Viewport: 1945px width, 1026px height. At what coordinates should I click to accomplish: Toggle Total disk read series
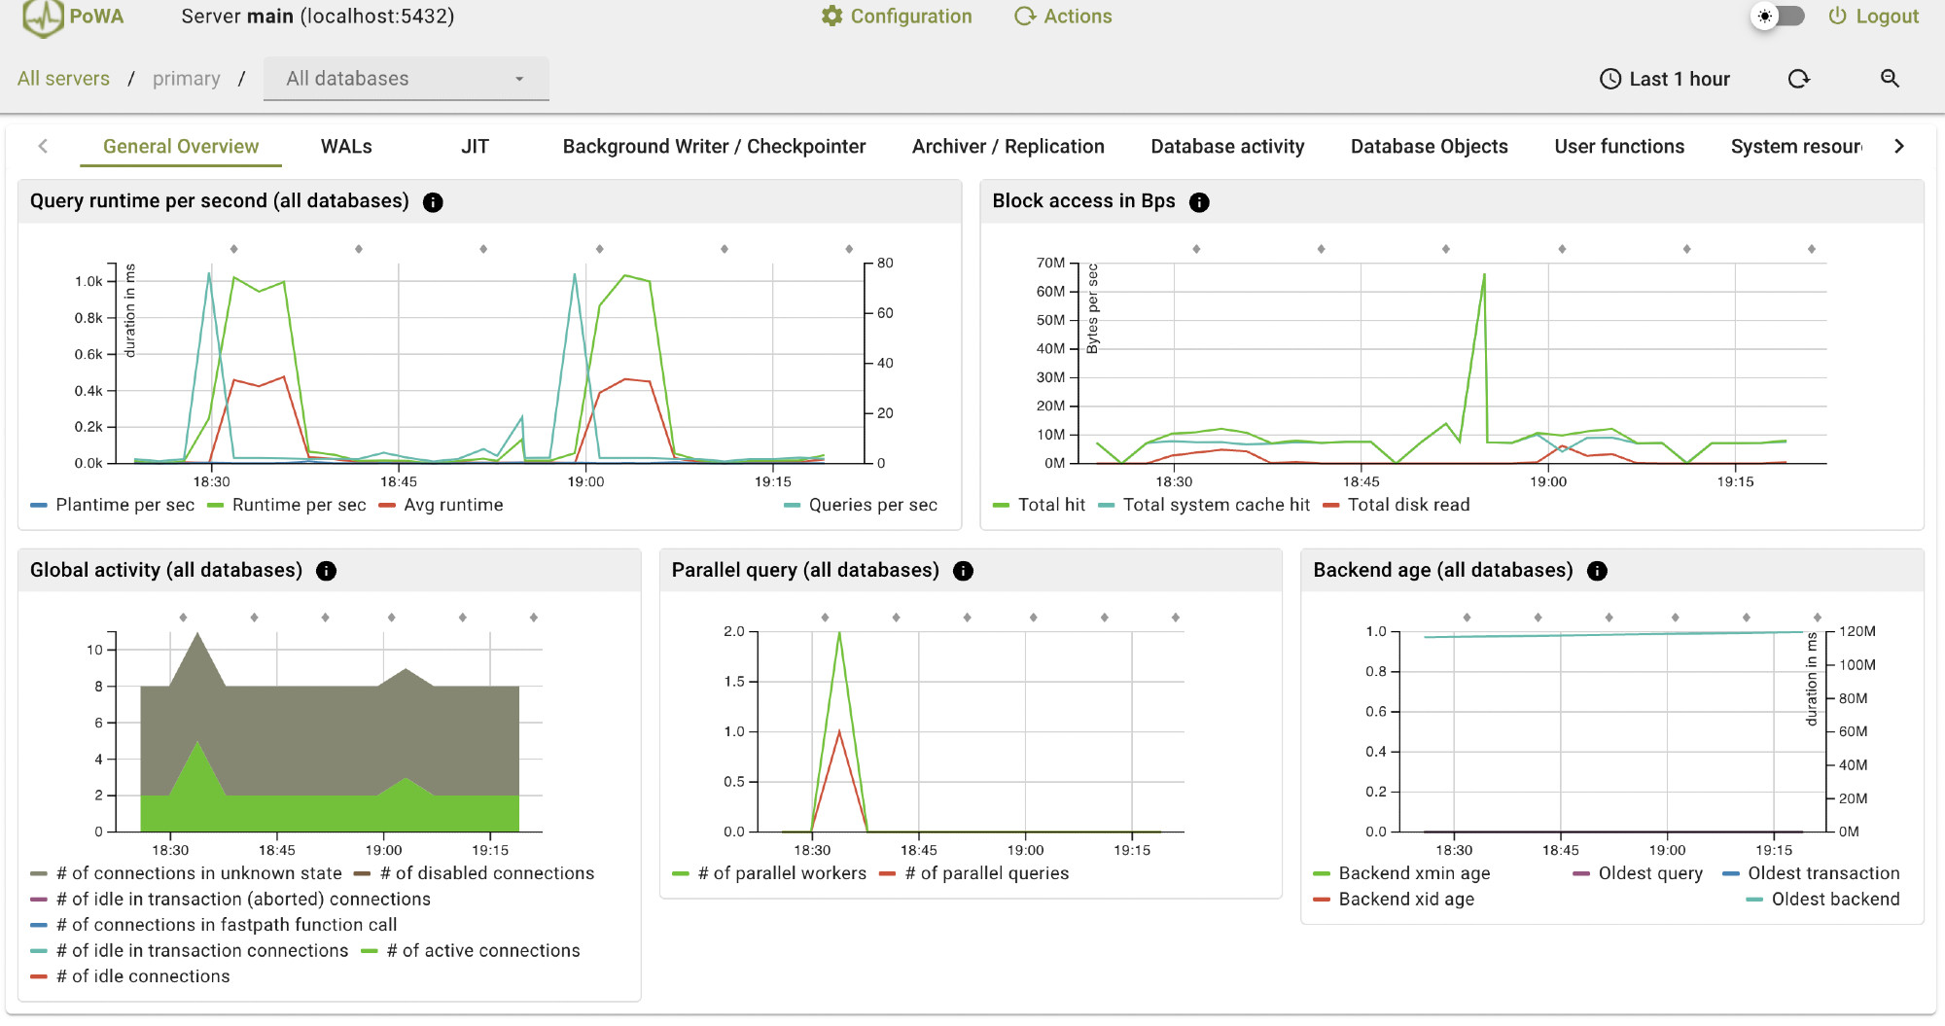pos(1397,505)
